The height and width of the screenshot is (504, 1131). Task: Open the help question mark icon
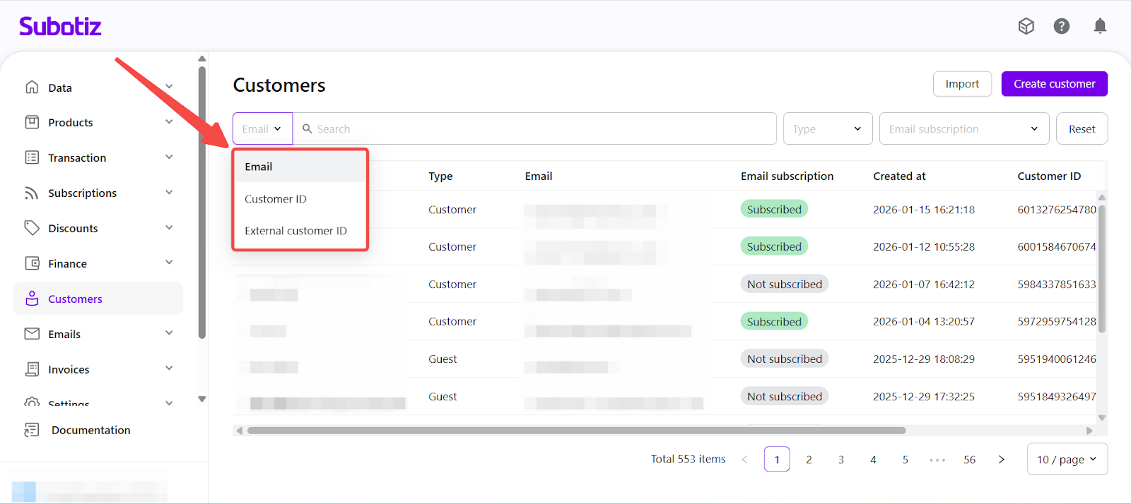[x=1061, y=27]
